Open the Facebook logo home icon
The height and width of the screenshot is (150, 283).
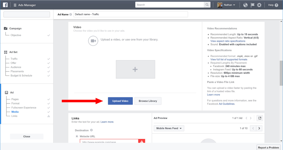click(5, 5)
